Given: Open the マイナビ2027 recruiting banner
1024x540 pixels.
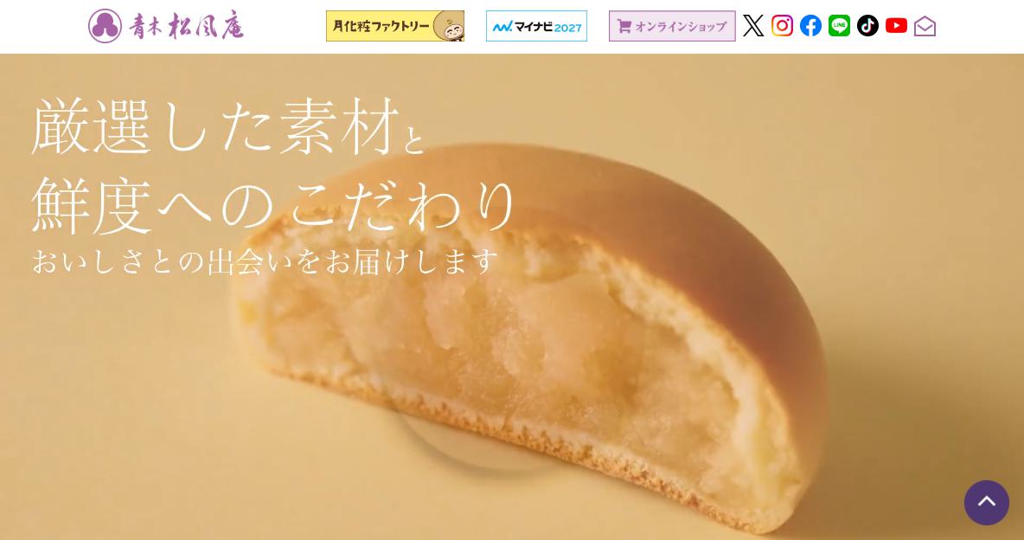Looking at the screenshot, I should tap(536, 26).
